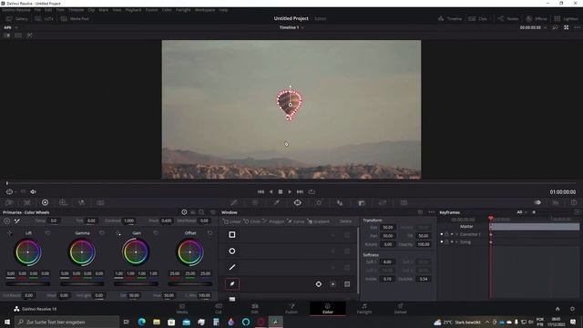Switch to the Fairlight page tab

[x=364, y=309]
